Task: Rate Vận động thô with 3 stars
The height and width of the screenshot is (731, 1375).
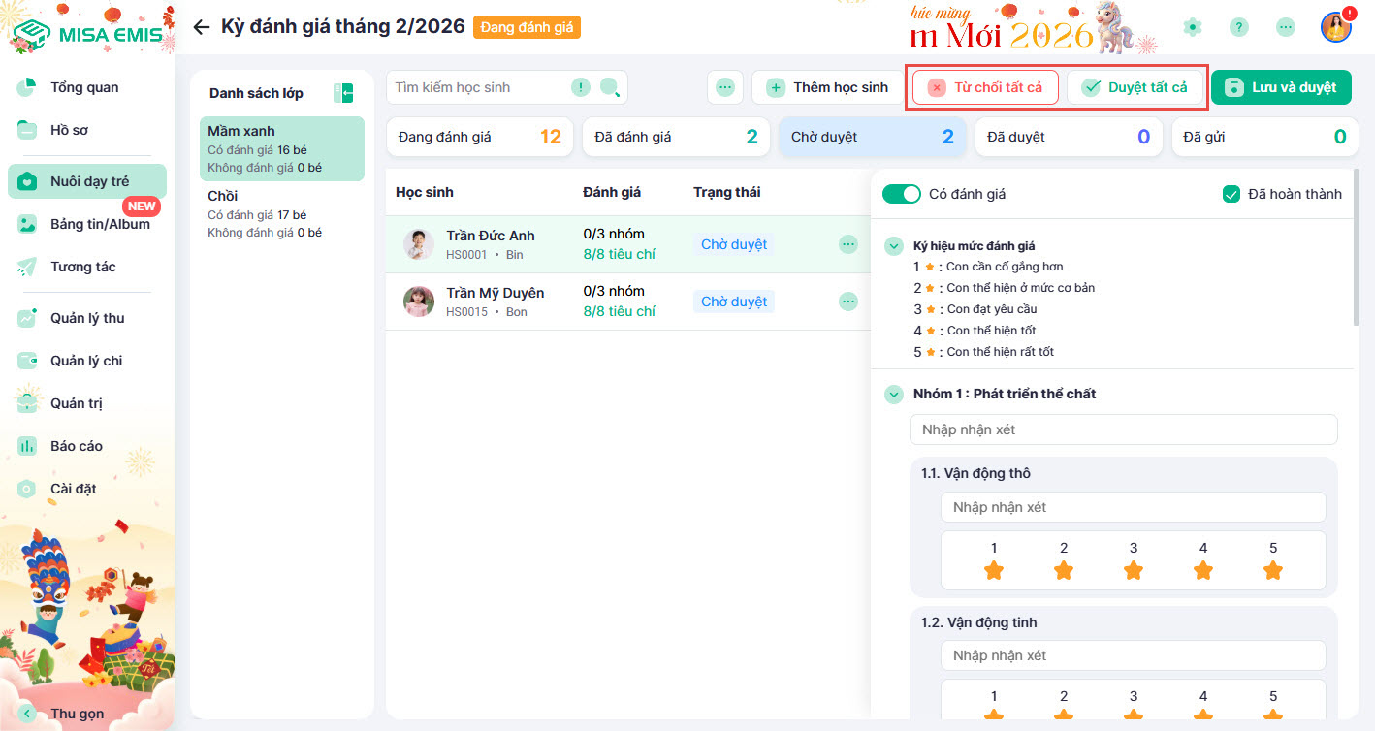Action: pos(1134,570)
